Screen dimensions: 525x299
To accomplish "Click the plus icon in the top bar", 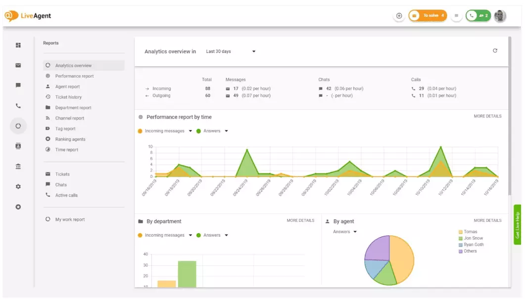I will click(x=399, y=15).
